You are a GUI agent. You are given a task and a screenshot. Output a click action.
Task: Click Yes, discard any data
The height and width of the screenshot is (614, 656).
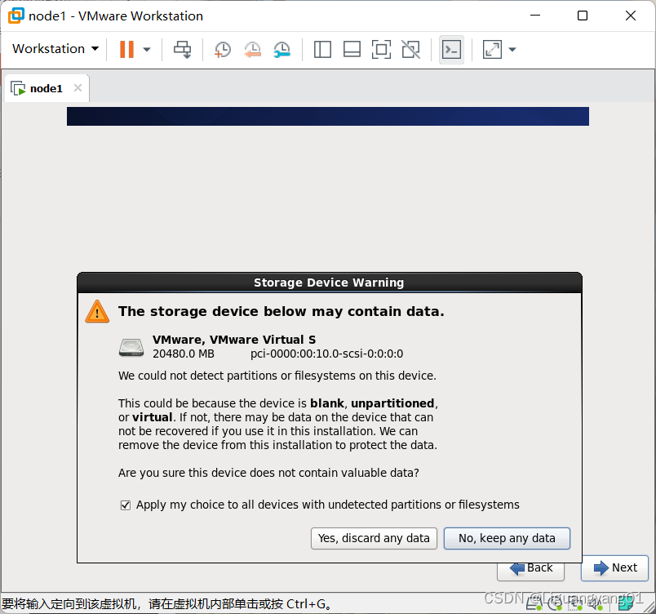click(374, 538)
